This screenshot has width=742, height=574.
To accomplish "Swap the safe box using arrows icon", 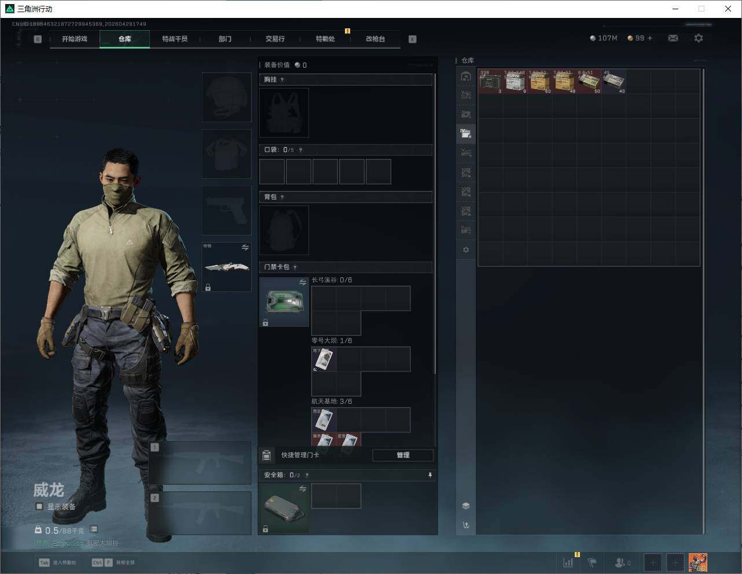I will click(x=303, y=489).
